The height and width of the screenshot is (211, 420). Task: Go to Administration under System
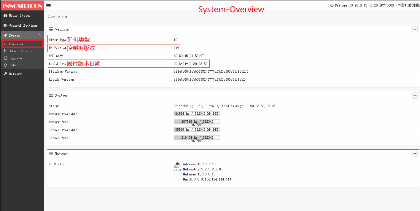22,51
